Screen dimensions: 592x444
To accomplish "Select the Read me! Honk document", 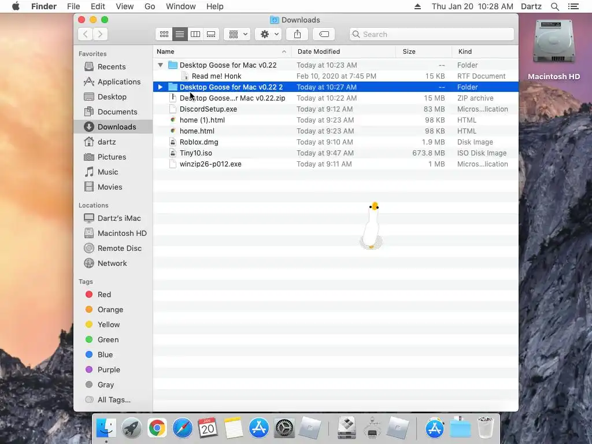I will pyautogui.click(x=336, y=76).
